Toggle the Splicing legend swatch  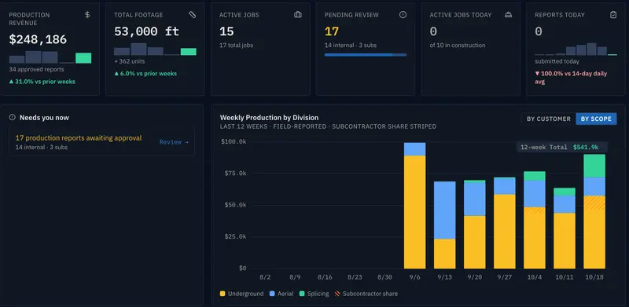(302, 294)
